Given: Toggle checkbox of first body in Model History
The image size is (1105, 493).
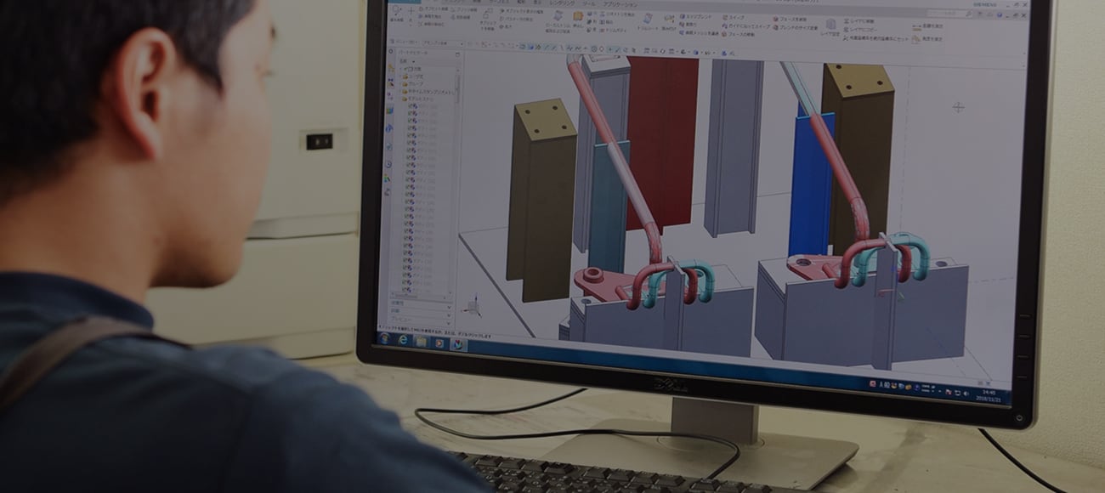Looking at the screenshot, I should [411, 108].
